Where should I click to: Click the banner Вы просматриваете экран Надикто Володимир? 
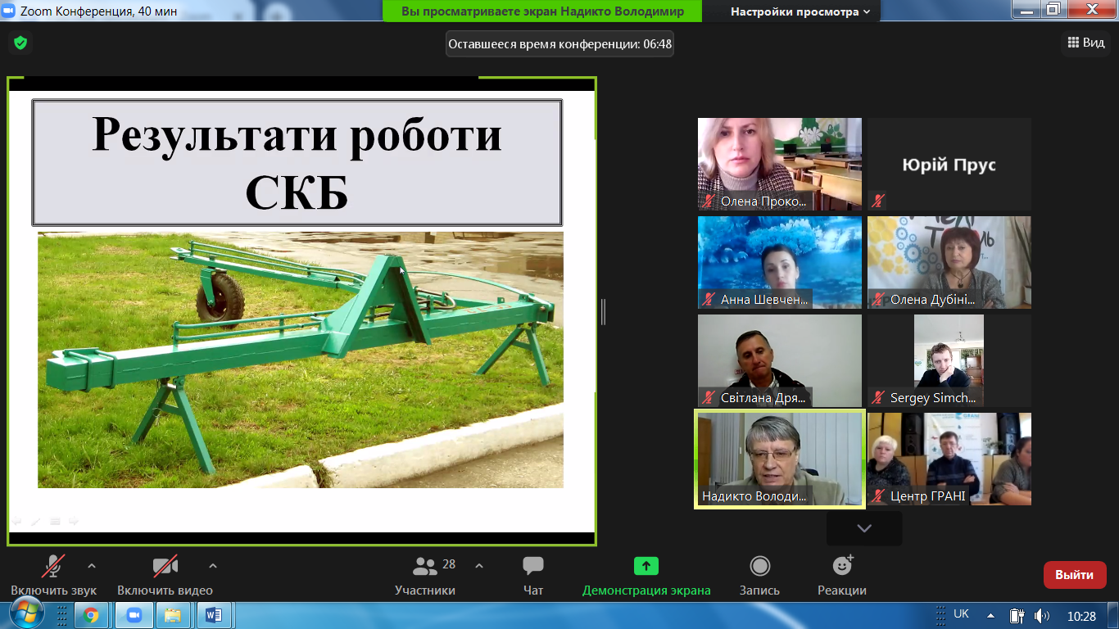(542, 11)
